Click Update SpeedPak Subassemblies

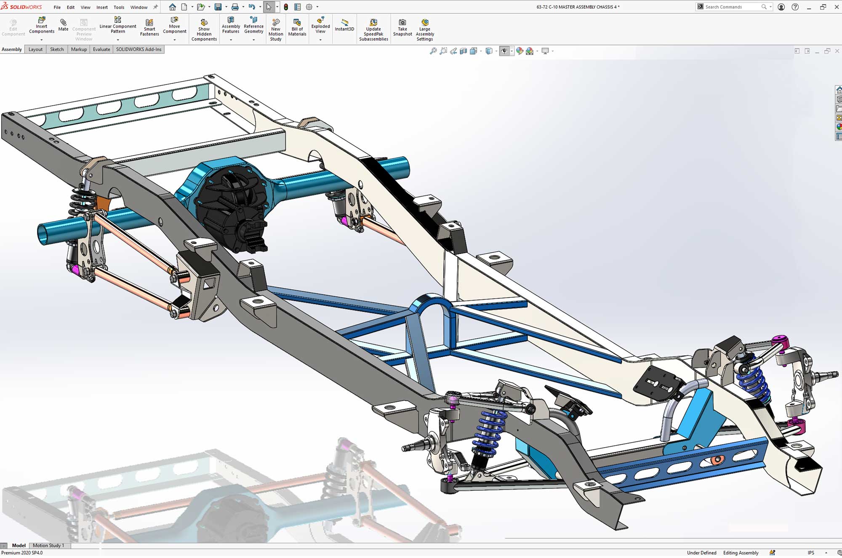tap(373, 30)
